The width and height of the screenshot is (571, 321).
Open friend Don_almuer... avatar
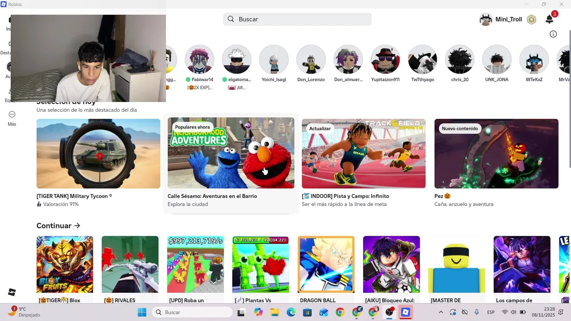pos(348,59)
